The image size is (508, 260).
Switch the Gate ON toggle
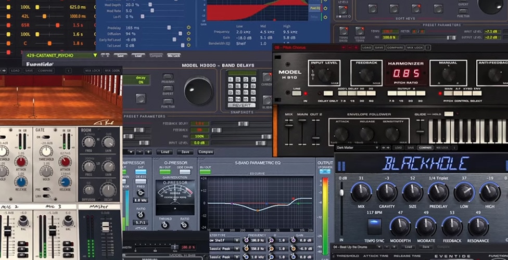46,137
